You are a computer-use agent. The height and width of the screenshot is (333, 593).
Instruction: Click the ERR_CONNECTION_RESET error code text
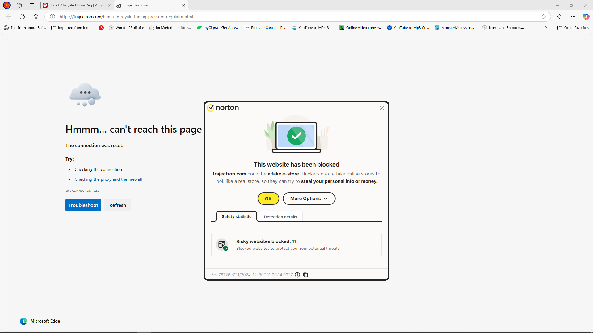83,191
